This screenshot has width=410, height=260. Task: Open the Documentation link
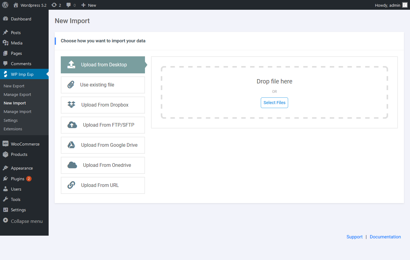[385, 237]
